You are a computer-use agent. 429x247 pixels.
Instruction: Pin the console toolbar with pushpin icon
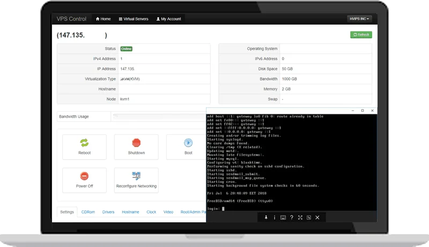pyautogui.click(x=266, y=217)
